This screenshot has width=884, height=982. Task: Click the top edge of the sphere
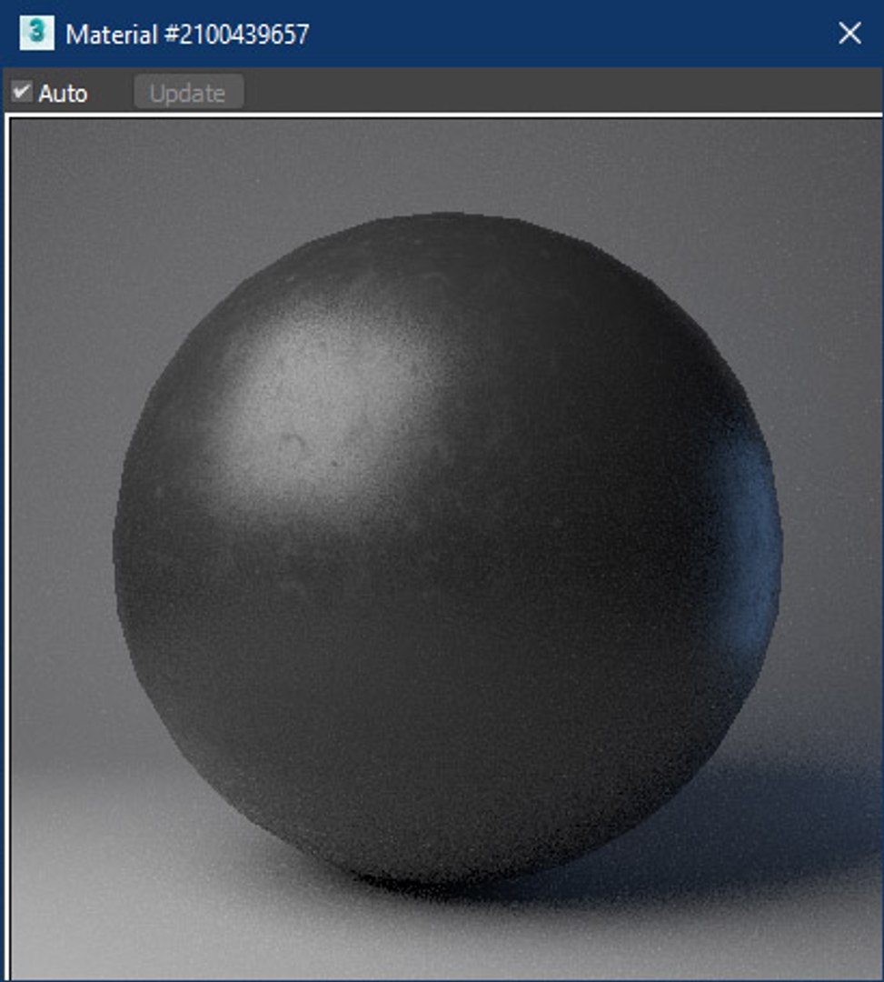(447, 219)
